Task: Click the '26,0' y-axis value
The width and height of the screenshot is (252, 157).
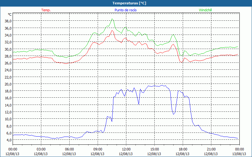Action: point(8,63)
